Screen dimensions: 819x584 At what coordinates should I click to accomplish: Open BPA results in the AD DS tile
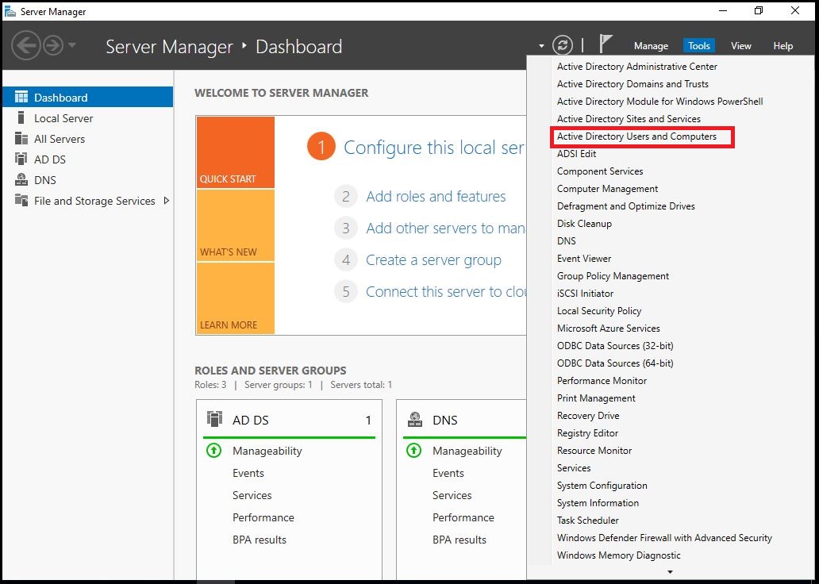click(260, 540)
